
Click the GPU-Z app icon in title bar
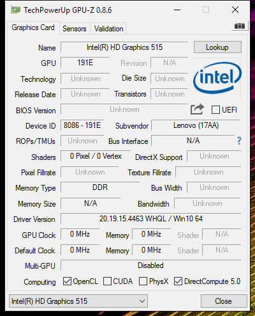pyautogui.click(x=16, y=10)
